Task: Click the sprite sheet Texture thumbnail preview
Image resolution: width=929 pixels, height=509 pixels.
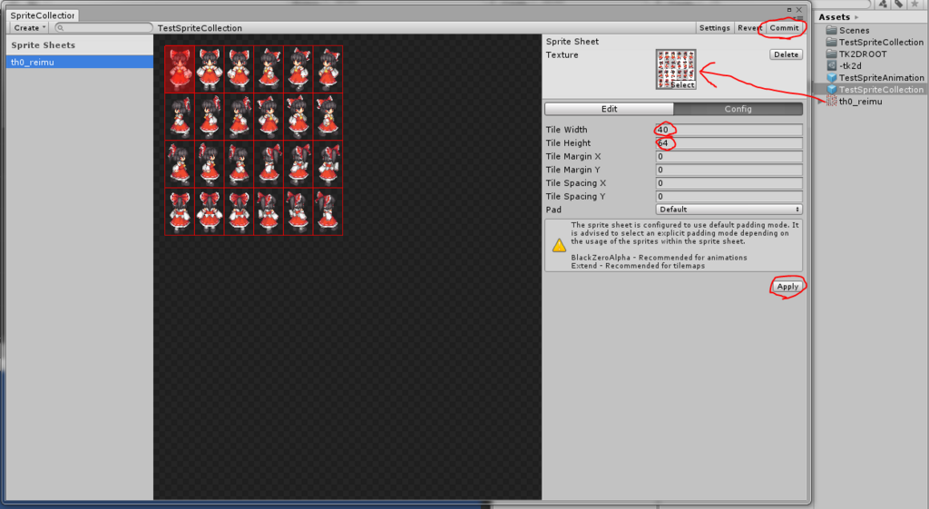Action: tap(676, 69)
